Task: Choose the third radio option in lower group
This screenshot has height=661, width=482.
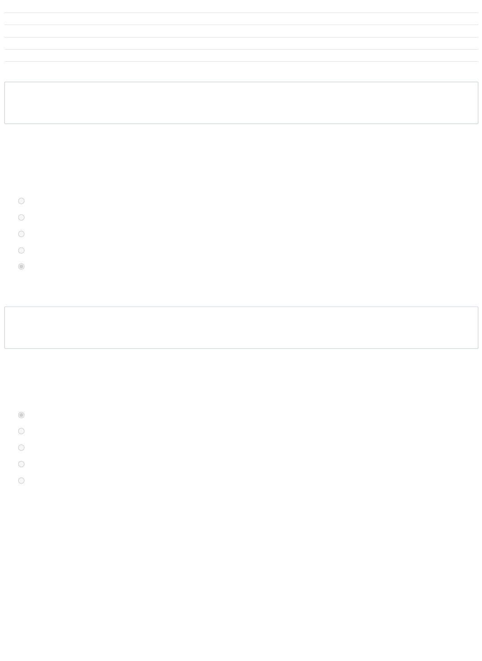Action: (21, 448)
